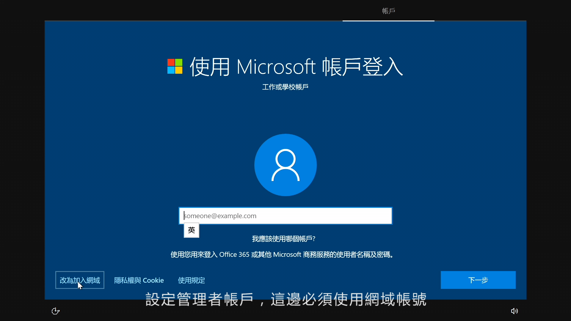Open the 隱私權與 Cookie link

[x=139, y=280]
